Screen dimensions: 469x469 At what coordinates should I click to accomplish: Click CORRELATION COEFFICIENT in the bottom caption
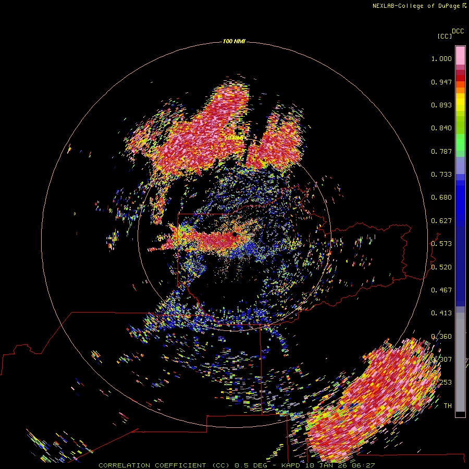point(152,465)
